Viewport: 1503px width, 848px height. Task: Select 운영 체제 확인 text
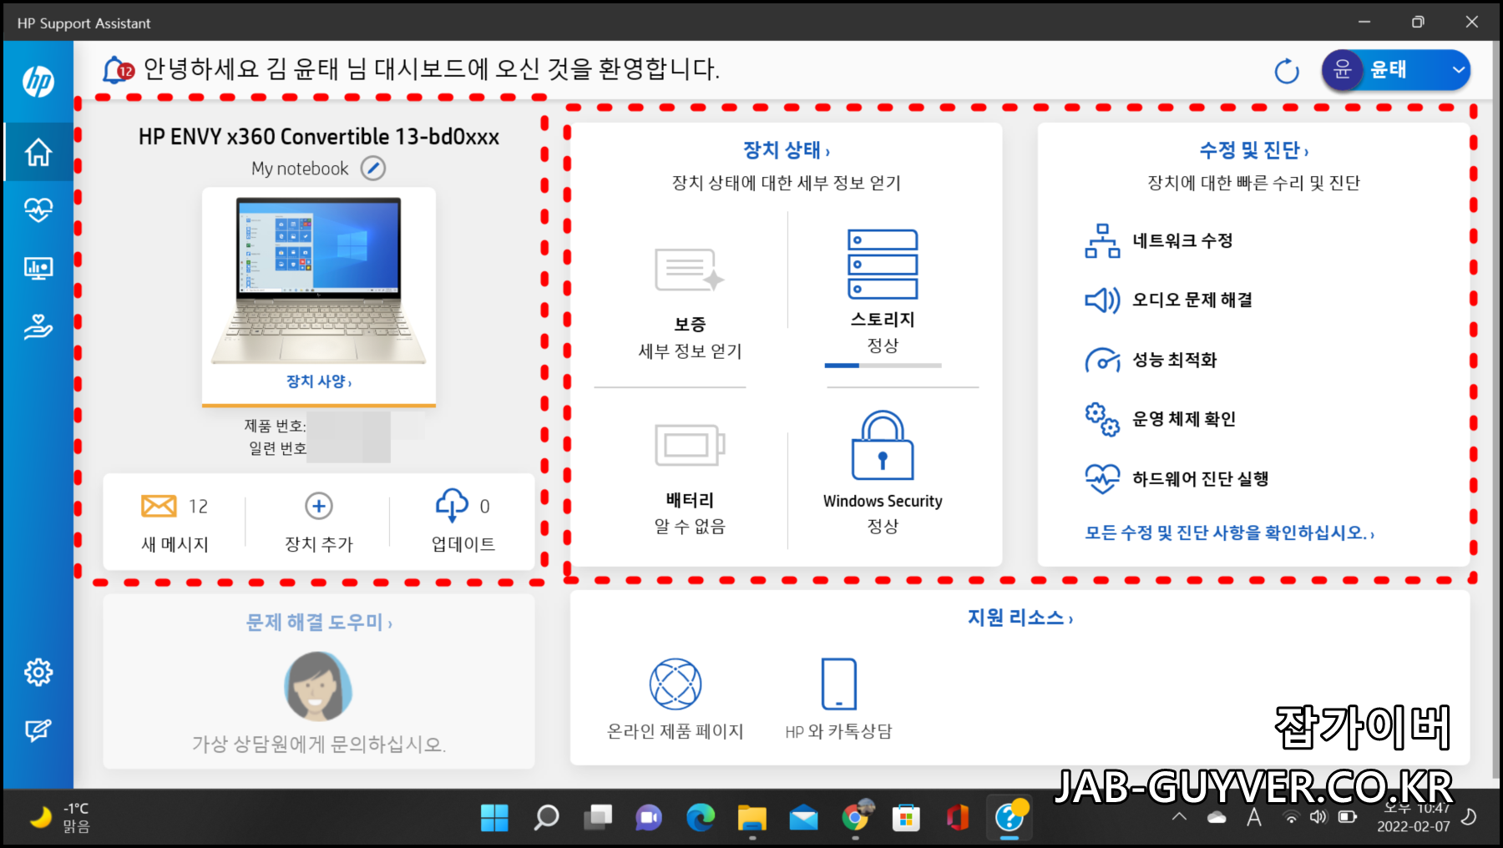tap(1184, 419)
